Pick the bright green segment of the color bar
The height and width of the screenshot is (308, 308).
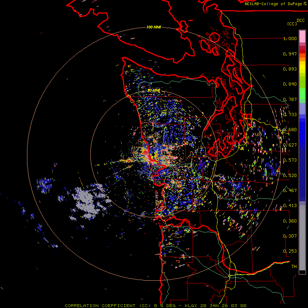click(302, 93)
